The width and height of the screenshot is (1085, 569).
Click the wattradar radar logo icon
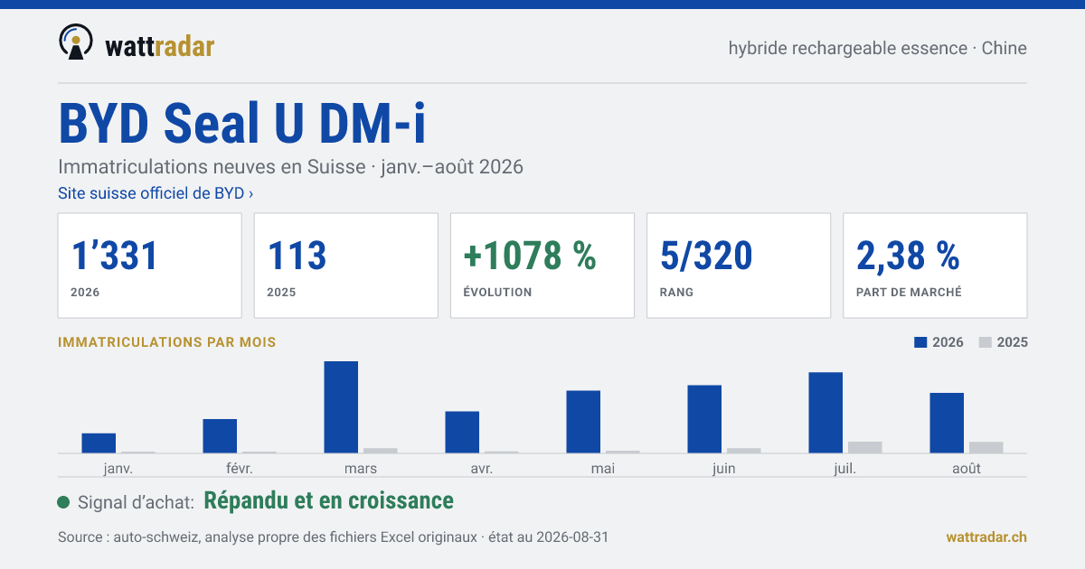(76, 42)
